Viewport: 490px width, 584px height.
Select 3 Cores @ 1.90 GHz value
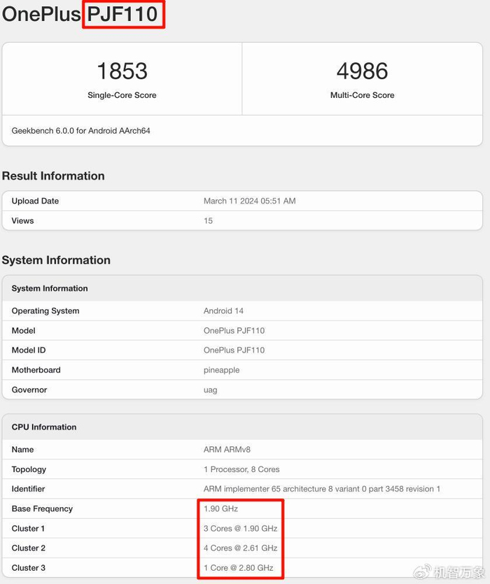(241, 529)
